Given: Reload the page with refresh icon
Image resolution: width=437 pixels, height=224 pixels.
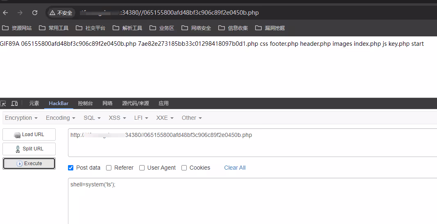Looking at the screenshot, I should coord(35,13).
